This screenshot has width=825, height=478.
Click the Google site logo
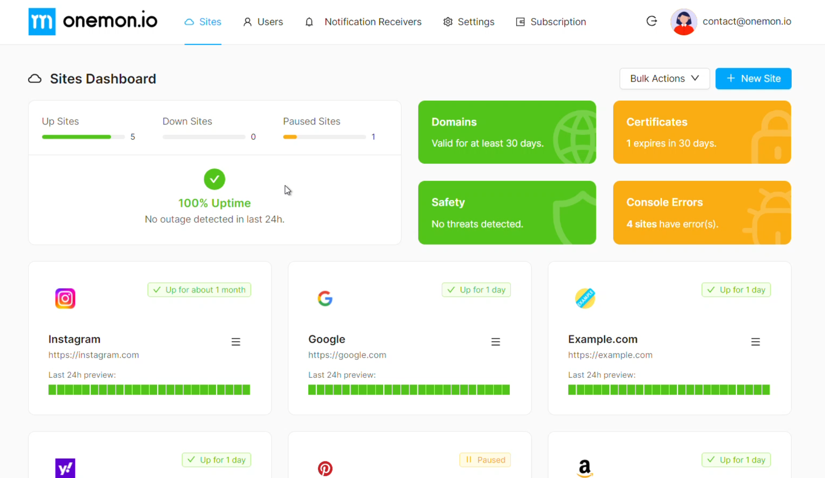tap(325, 299)
